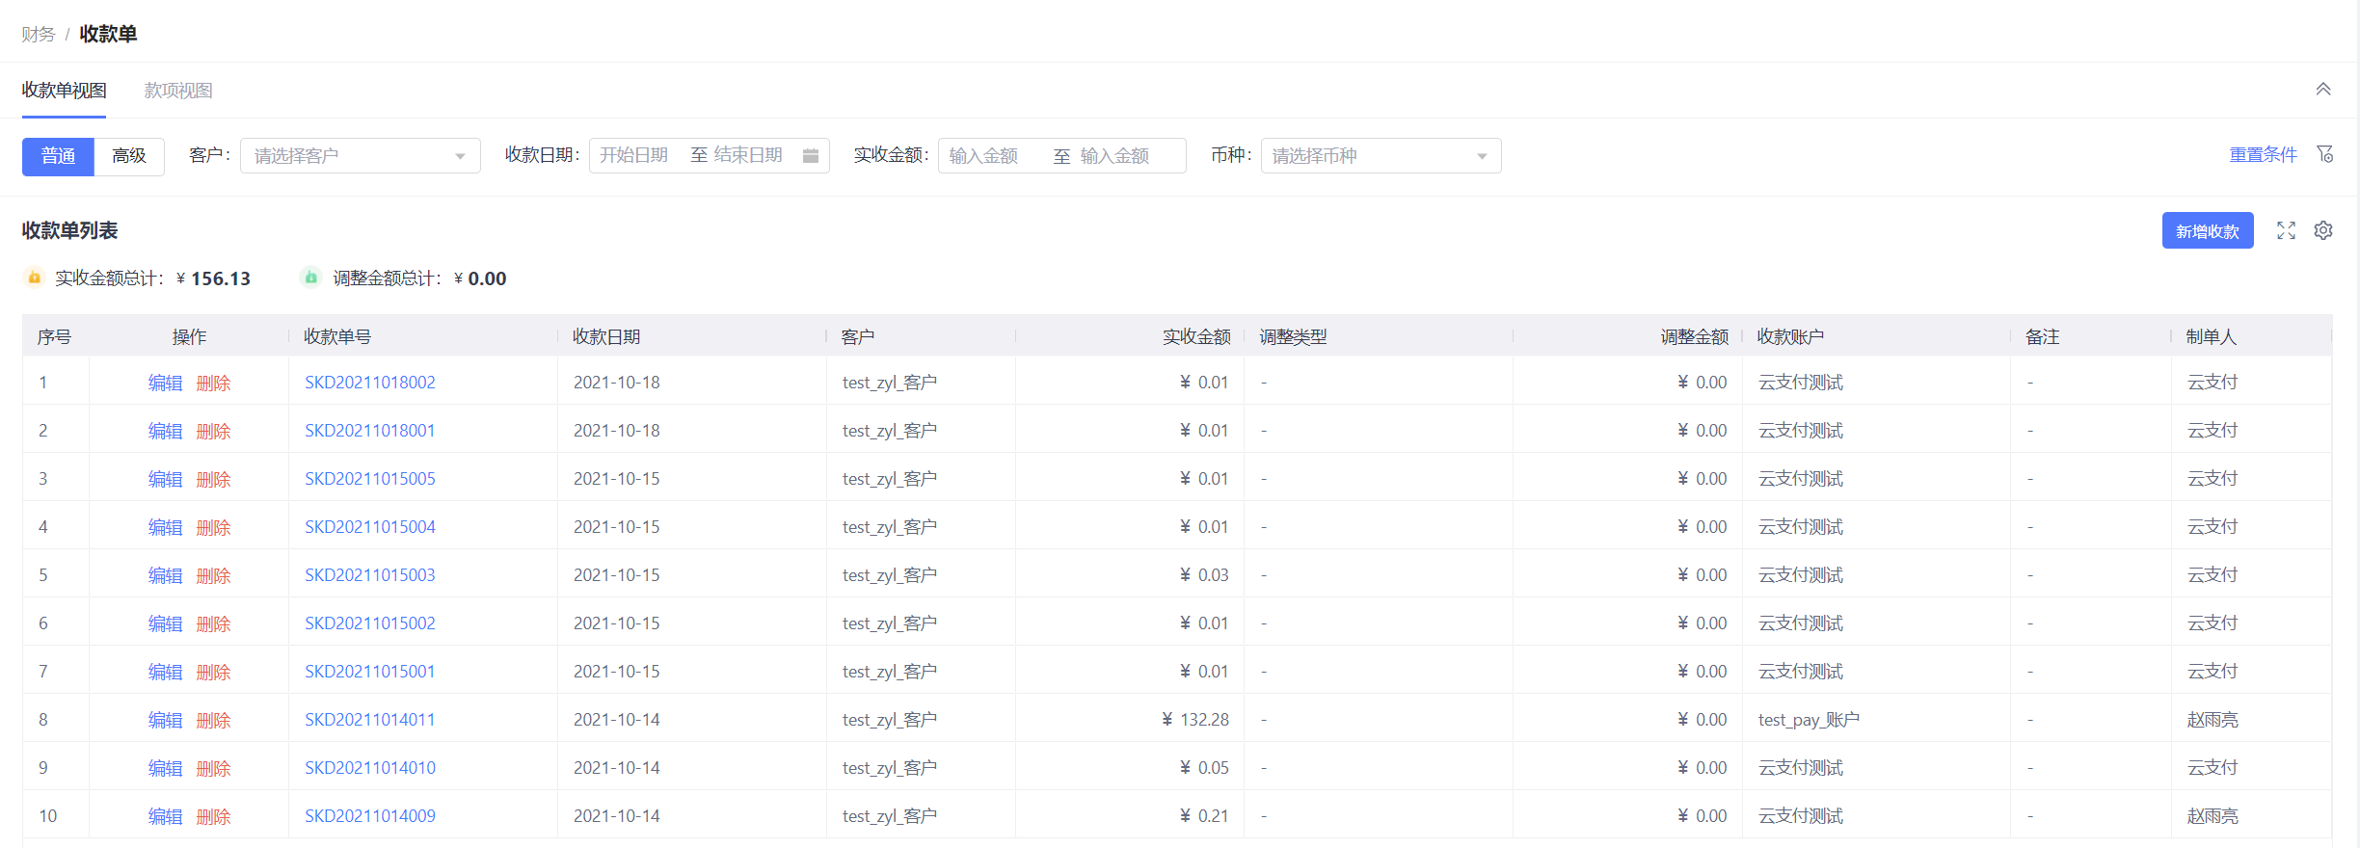Open receipt SKD20211015004
Screen dimensions: 2360x848
click(370, 527)
